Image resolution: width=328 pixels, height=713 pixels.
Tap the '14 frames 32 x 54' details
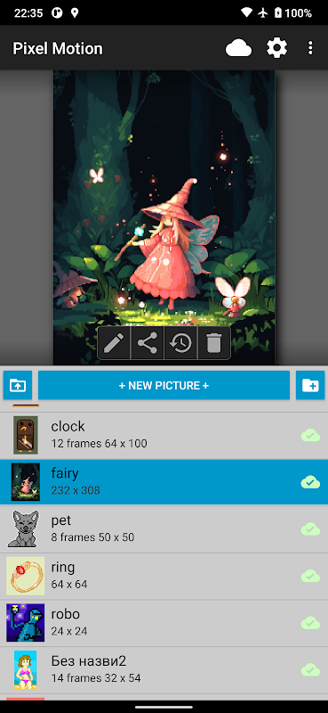[96, 678]
